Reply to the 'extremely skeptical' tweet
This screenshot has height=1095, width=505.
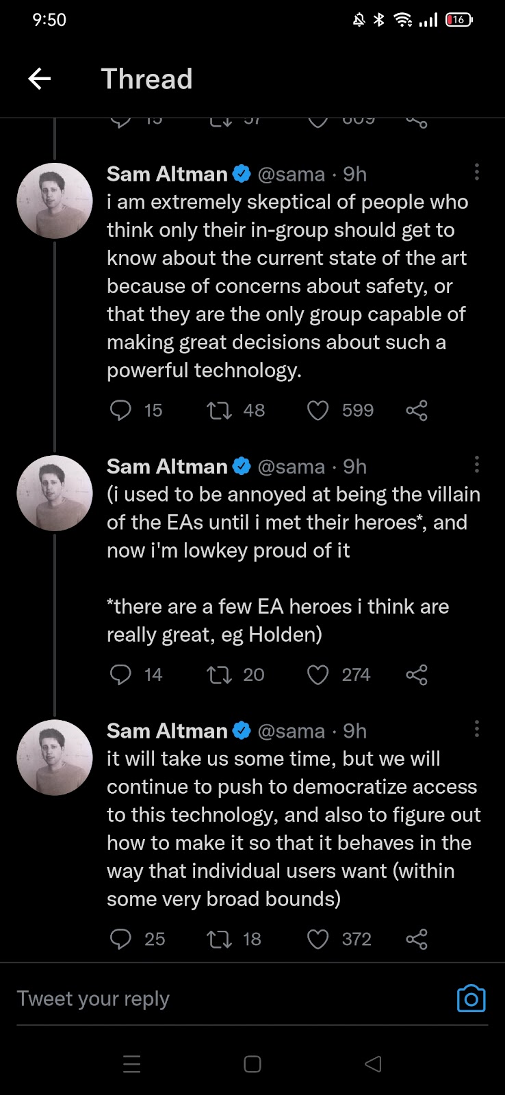coord(120,411)
